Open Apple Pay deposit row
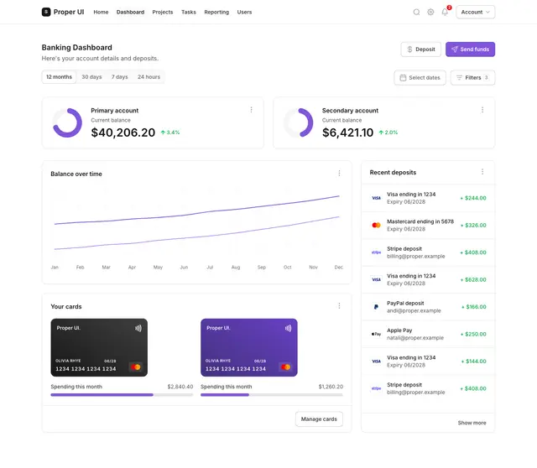Viewport: 537px width, 468px height. [x=428, y=334]
